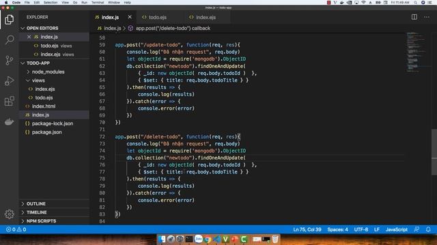Change language mode JavaScript
Viewport: 437px width, 245px height.
coord(396,229)
